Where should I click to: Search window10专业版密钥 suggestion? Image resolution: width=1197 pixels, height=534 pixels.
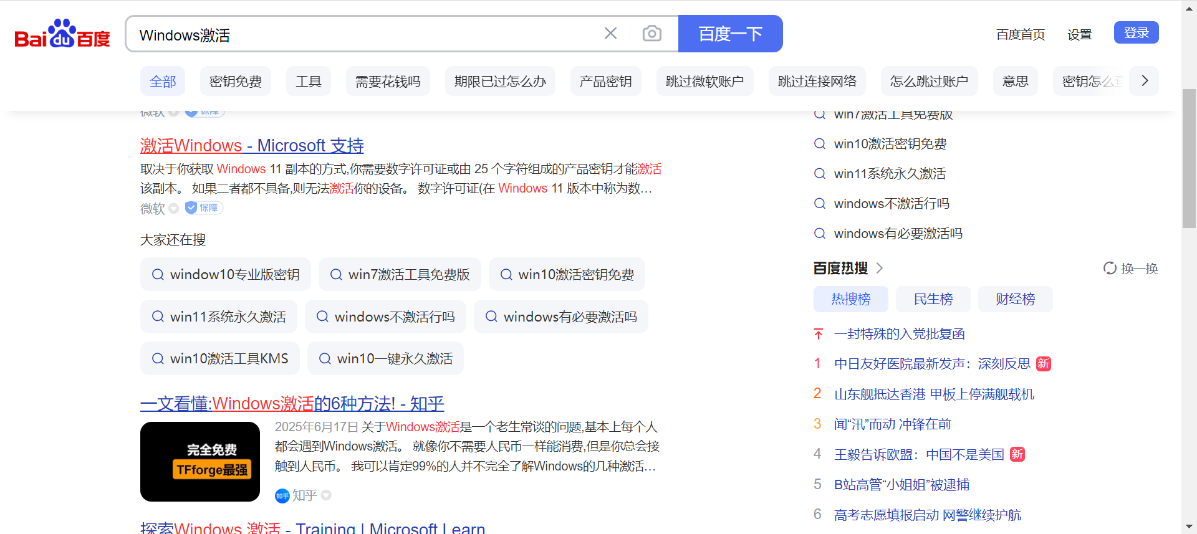[226, 274]
